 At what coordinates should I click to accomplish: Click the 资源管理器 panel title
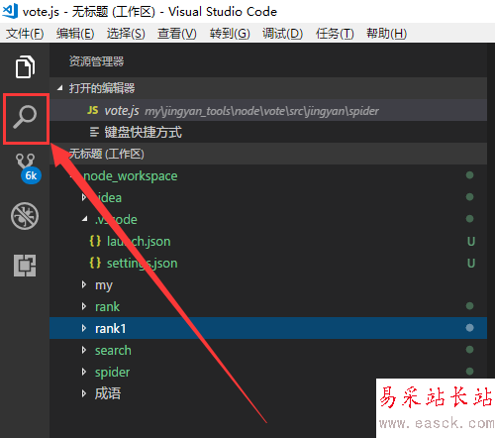[x=96, y=61]
